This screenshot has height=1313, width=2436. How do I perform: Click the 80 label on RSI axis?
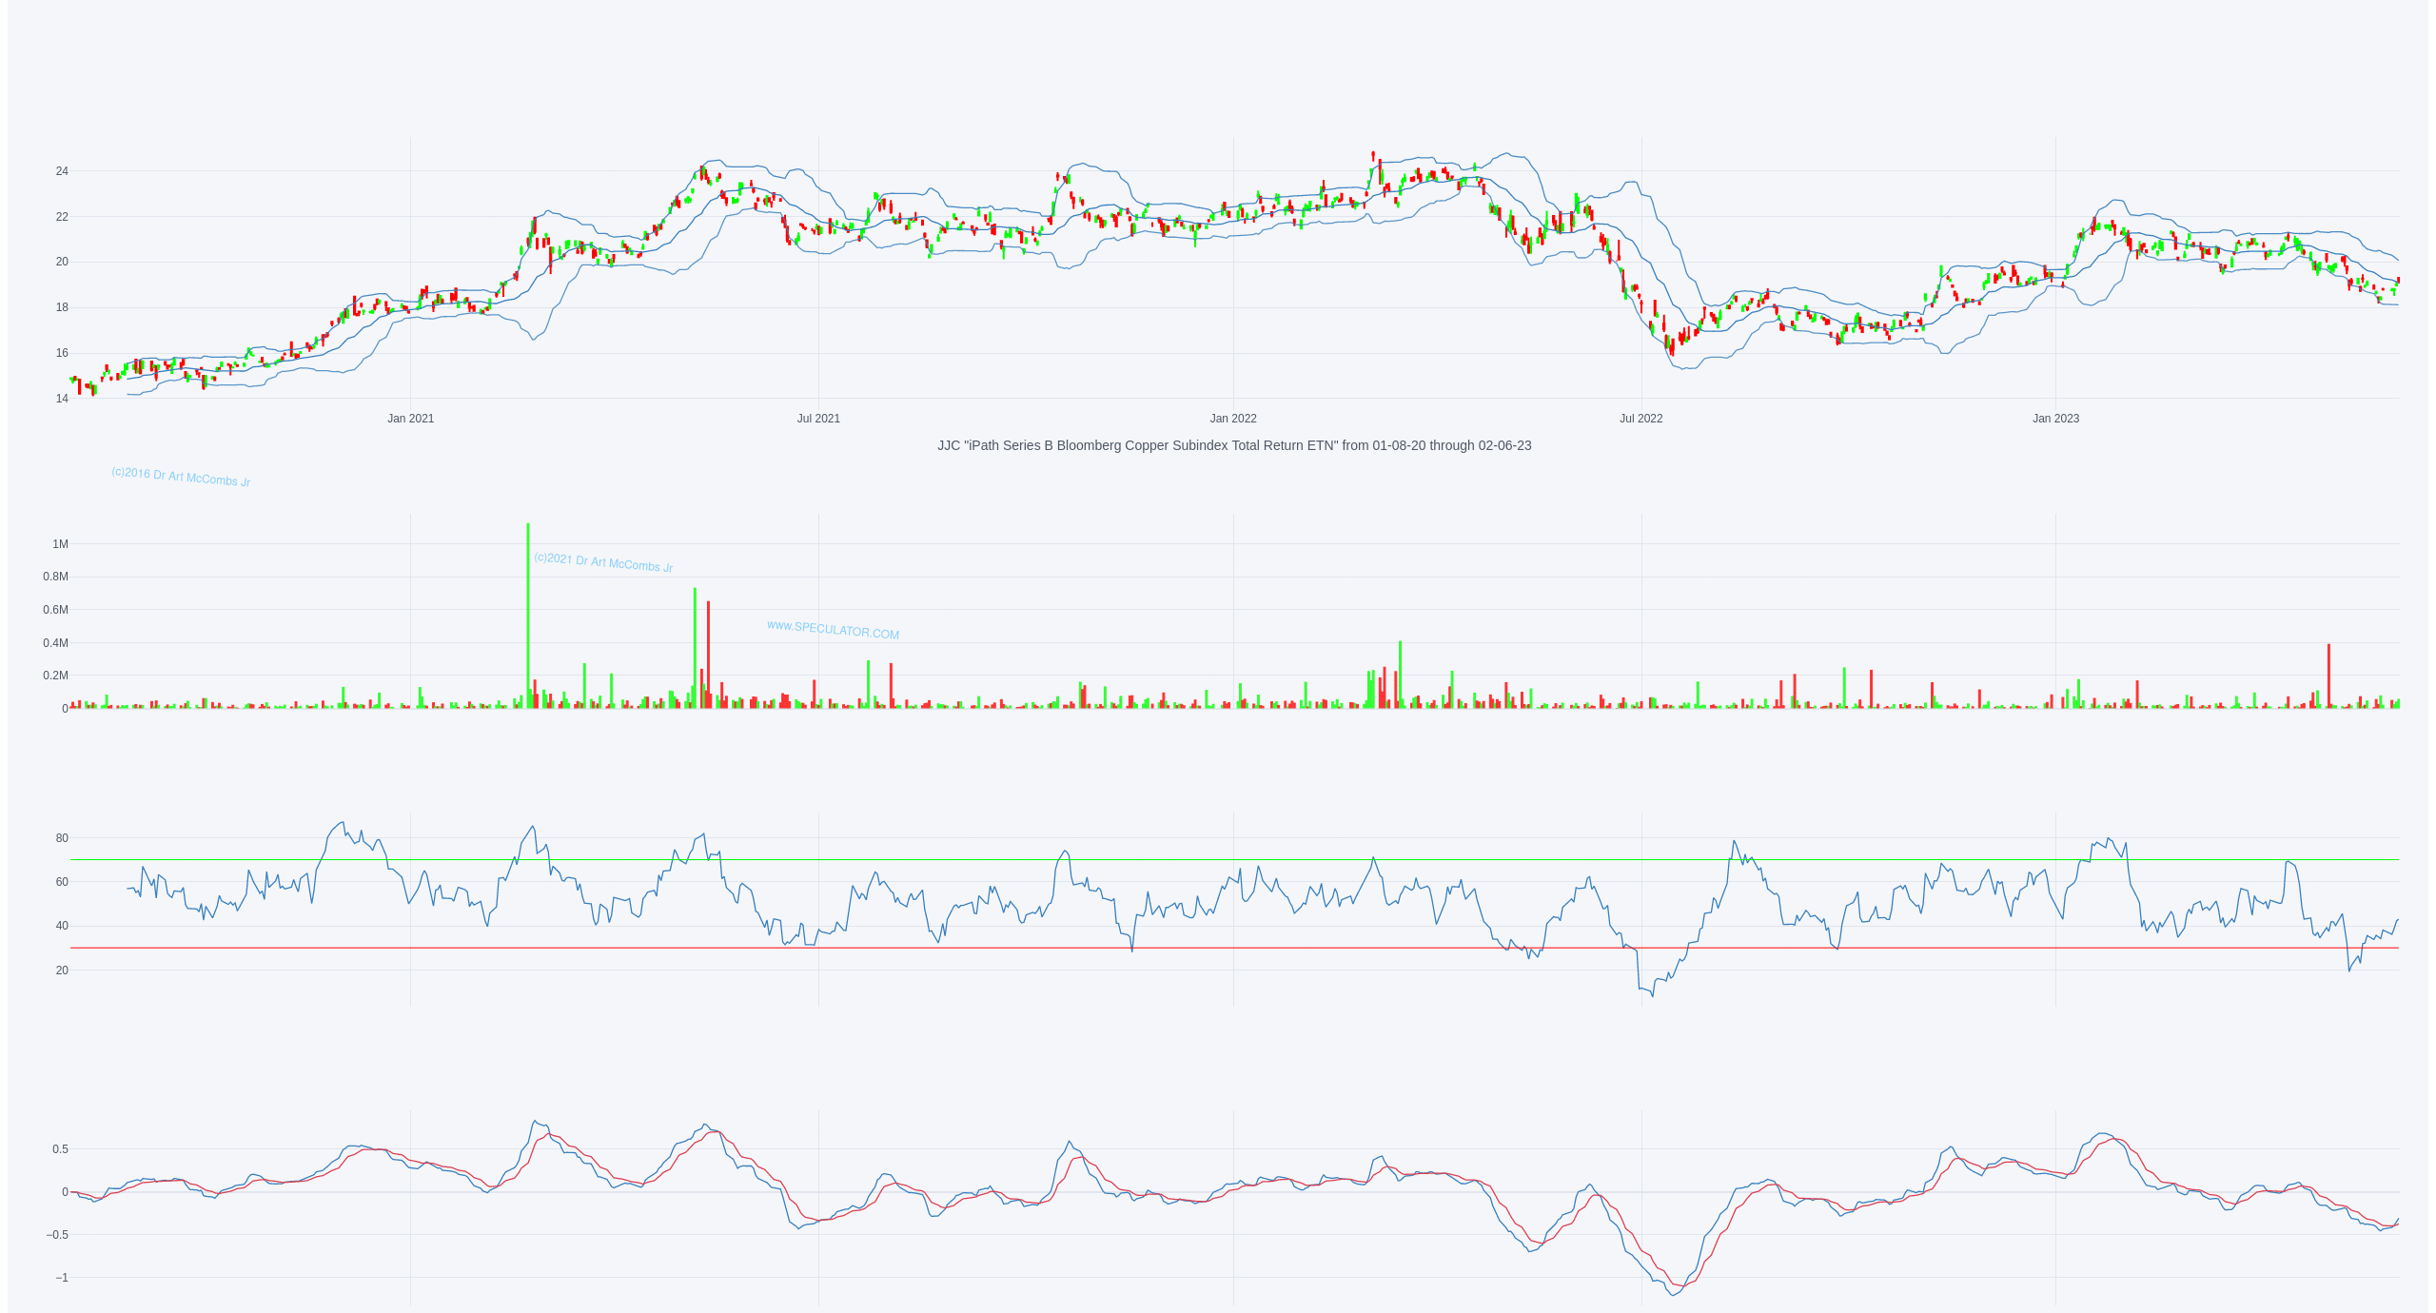pyautogui.click(x=62, y=838)
